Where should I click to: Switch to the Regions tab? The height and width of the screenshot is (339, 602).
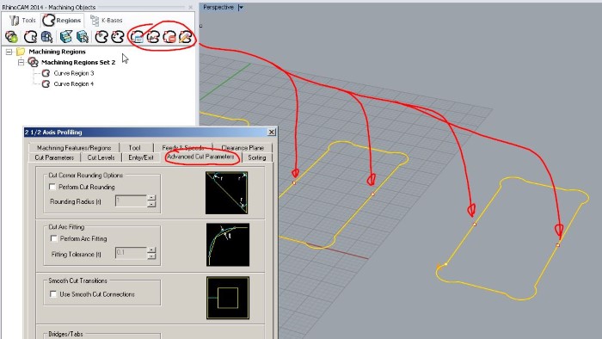tap(62, 21)
